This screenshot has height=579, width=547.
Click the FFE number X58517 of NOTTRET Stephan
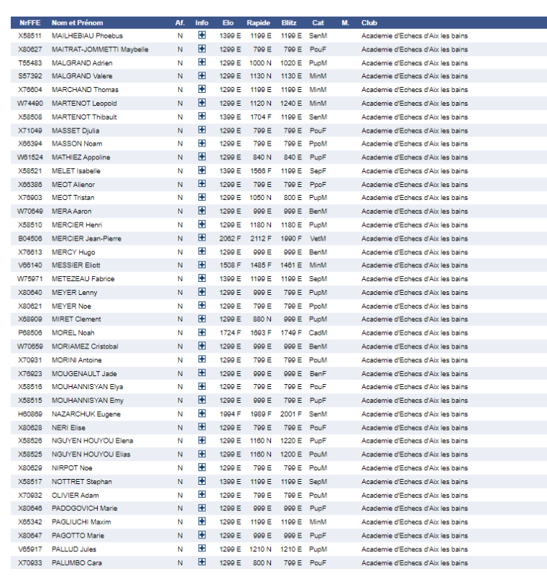pos(30,482)
